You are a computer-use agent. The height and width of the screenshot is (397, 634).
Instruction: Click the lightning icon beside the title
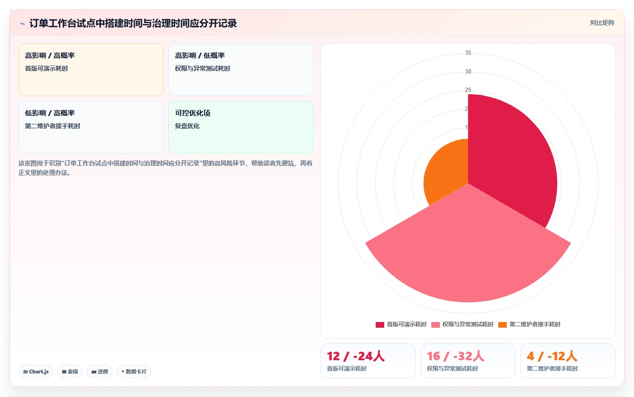pyautogui.click(x=22, y=23)
